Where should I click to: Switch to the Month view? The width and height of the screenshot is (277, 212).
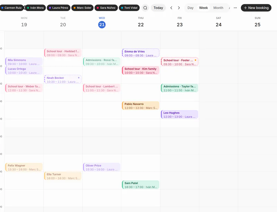pyautogui.click(x=218, y=8)
